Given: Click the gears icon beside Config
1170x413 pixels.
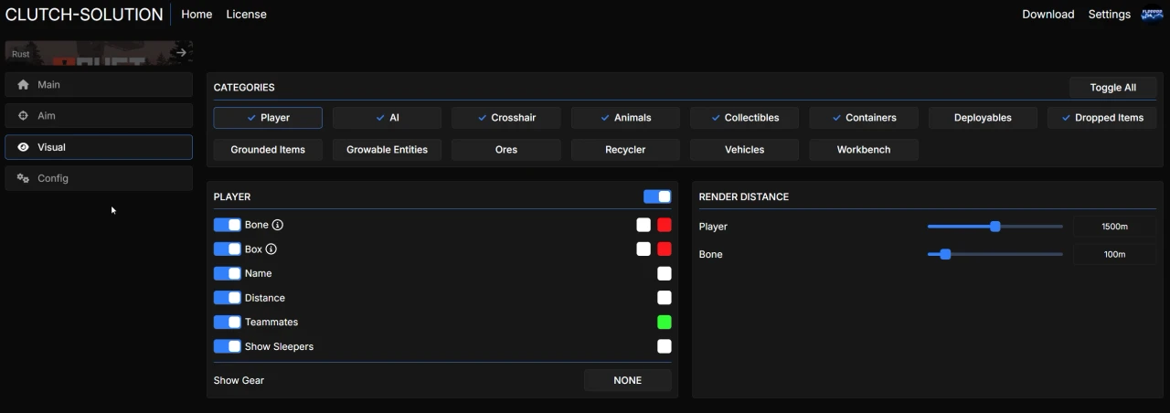Looking at the screenshot, I should [x=24, y=178].
